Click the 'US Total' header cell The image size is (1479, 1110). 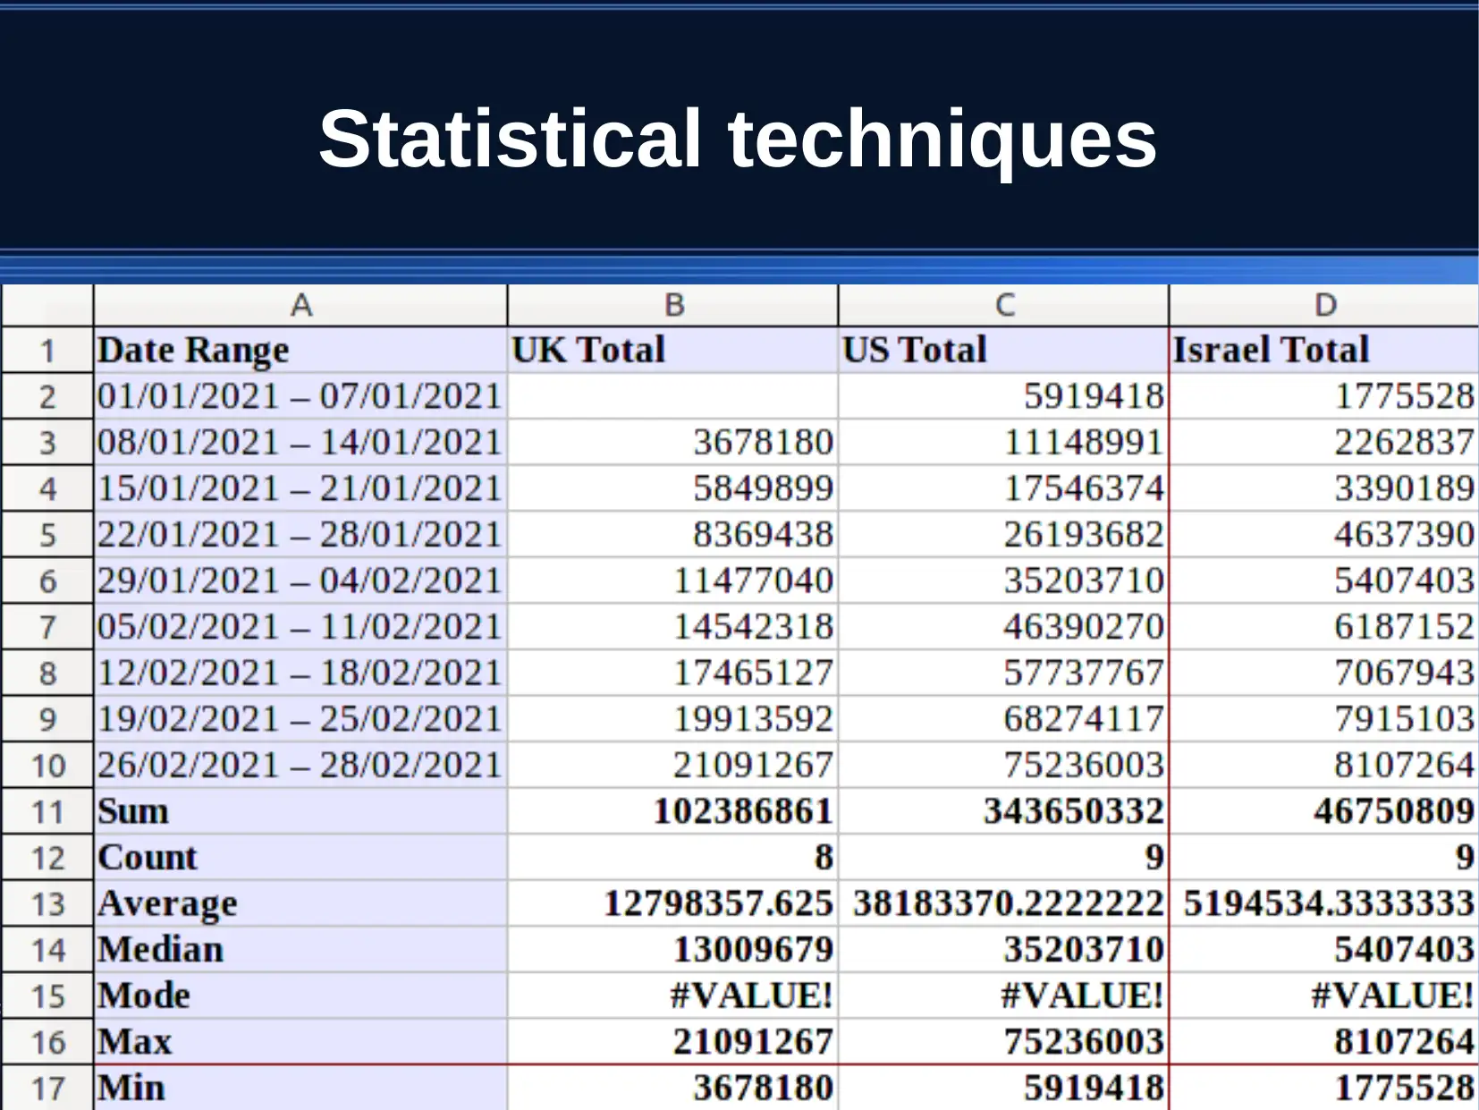pos(1003,350)
